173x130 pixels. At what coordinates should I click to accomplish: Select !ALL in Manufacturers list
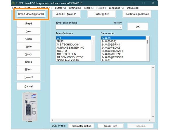[74, 38]
